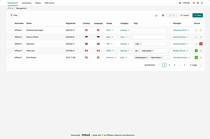Deny access for Katie Sims red X

click(x=201, y=44)
